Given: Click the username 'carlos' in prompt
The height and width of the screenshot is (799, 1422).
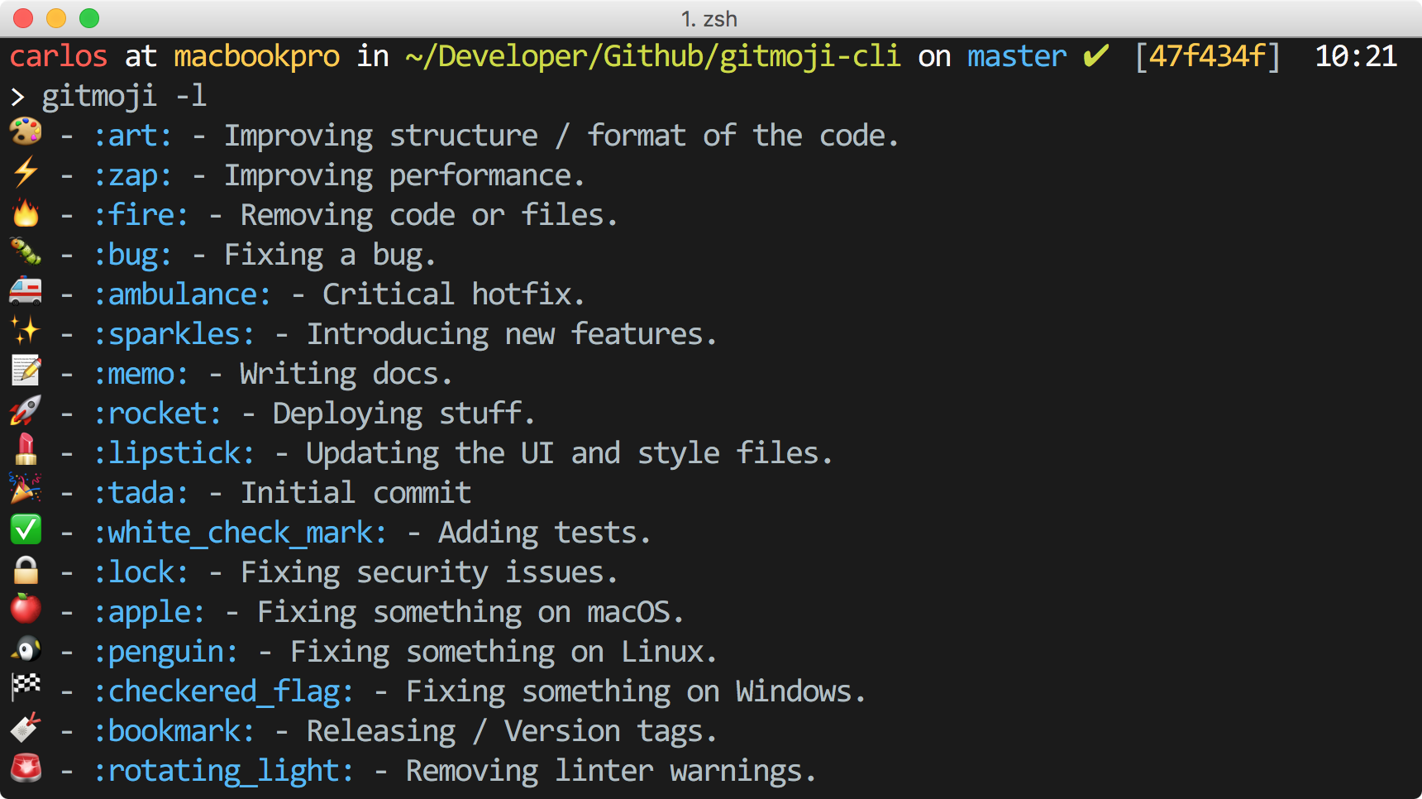Looking at the screenshot, I should pos(58,56).
